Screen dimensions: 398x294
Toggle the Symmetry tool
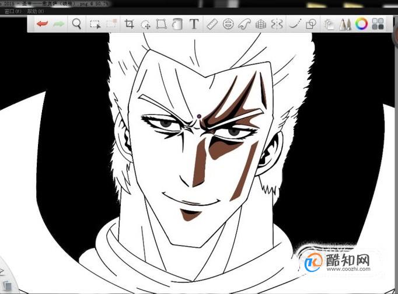(x=277, y=24)
